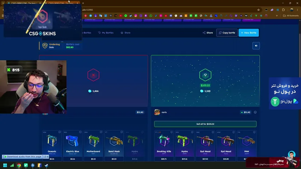Click the media control icon in Chrome toolbar

[x=278, y=10]
